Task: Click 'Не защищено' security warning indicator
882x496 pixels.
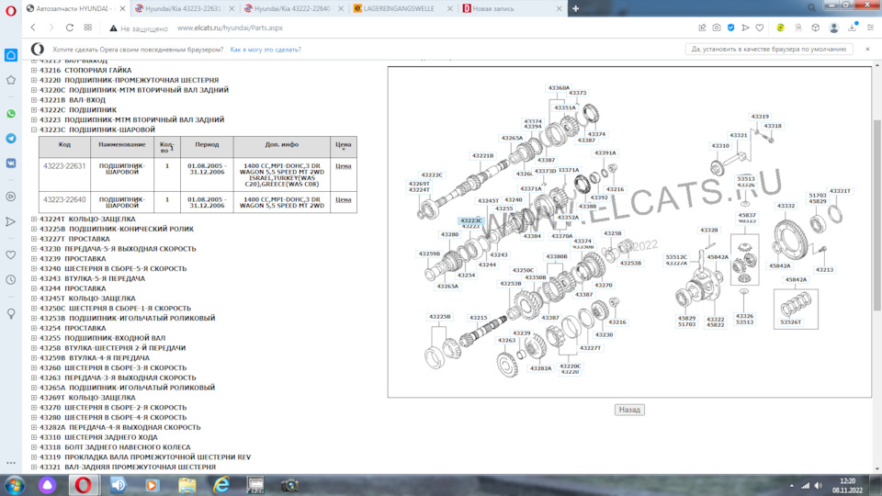Action: tap(139, 28)
